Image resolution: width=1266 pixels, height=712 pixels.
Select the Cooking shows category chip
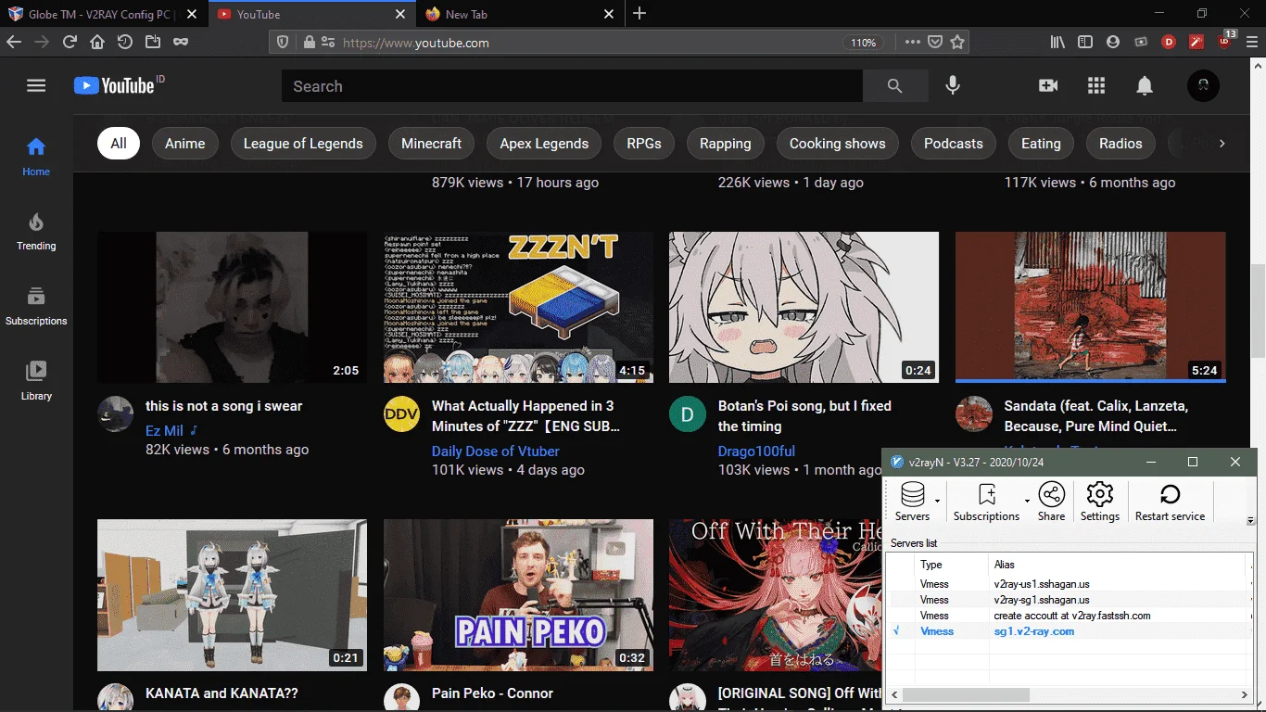pos(837,144)
